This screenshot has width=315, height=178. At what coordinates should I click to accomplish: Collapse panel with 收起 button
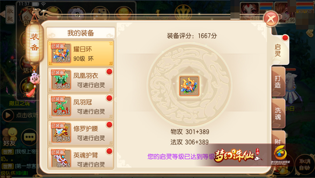point(10,15)
